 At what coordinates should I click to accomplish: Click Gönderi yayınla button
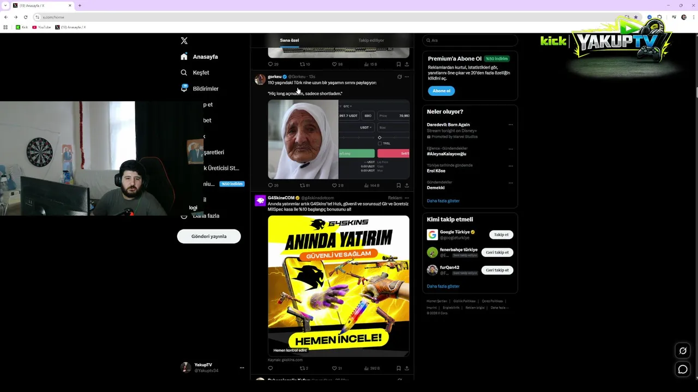209,236
